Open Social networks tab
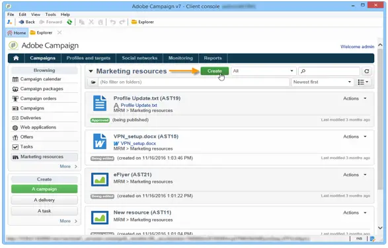Viewport: 388px width, 248px height. coord(139,58)
